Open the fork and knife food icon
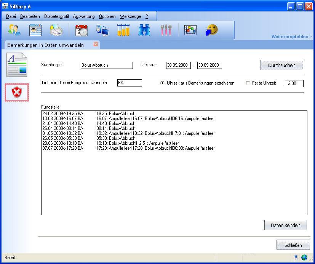This screenshot has height=264, width=315. 166,30
